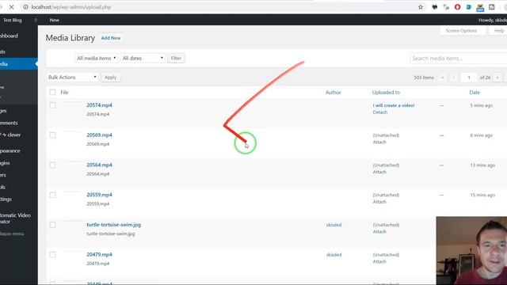Bookmark this page with the star icon
Screen dimensions: 507x285
(421, 7)
